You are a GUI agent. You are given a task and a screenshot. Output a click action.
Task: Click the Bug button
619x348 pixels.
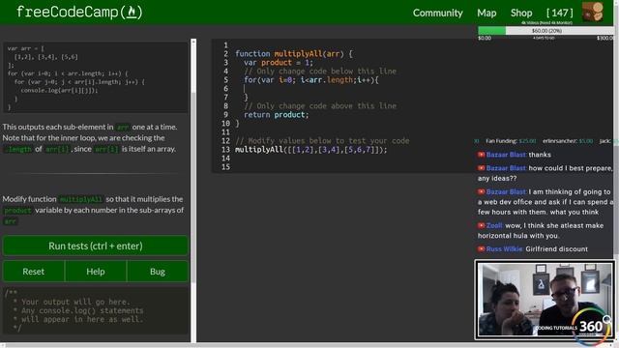(158, 272)
